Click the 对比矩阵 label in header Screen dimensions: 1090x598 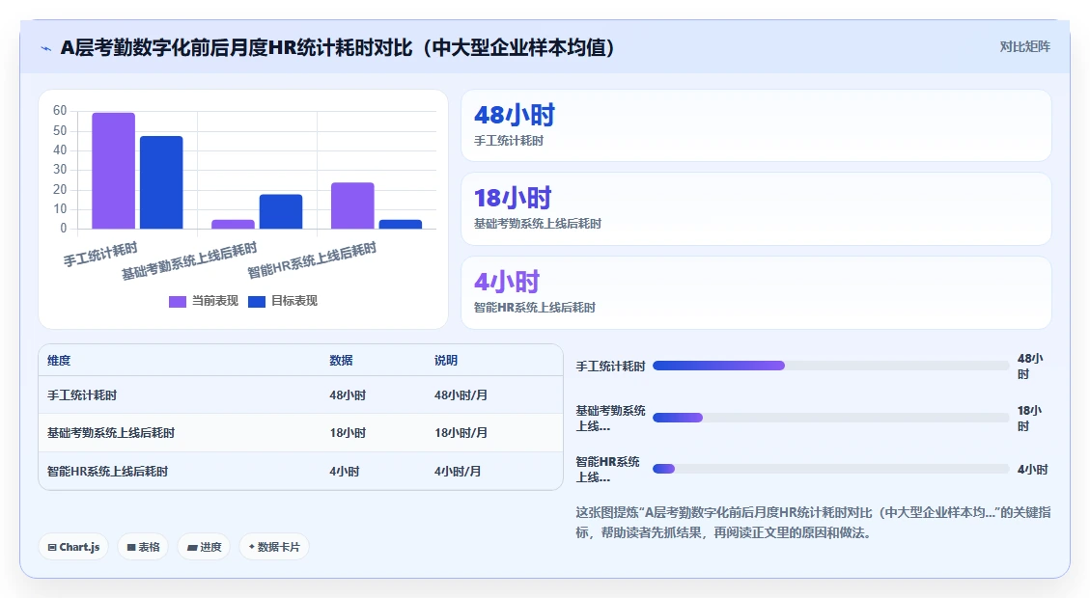tap(1024, 46)
